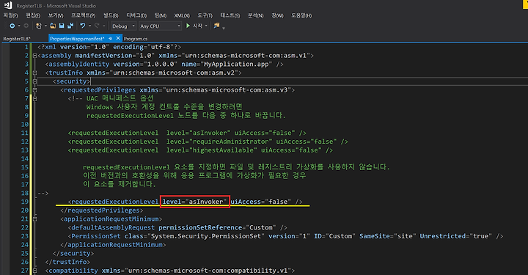Click the closing trustInfo tag on line 26
This screenshot has height=275, width=528.
(x=67, y=262)
